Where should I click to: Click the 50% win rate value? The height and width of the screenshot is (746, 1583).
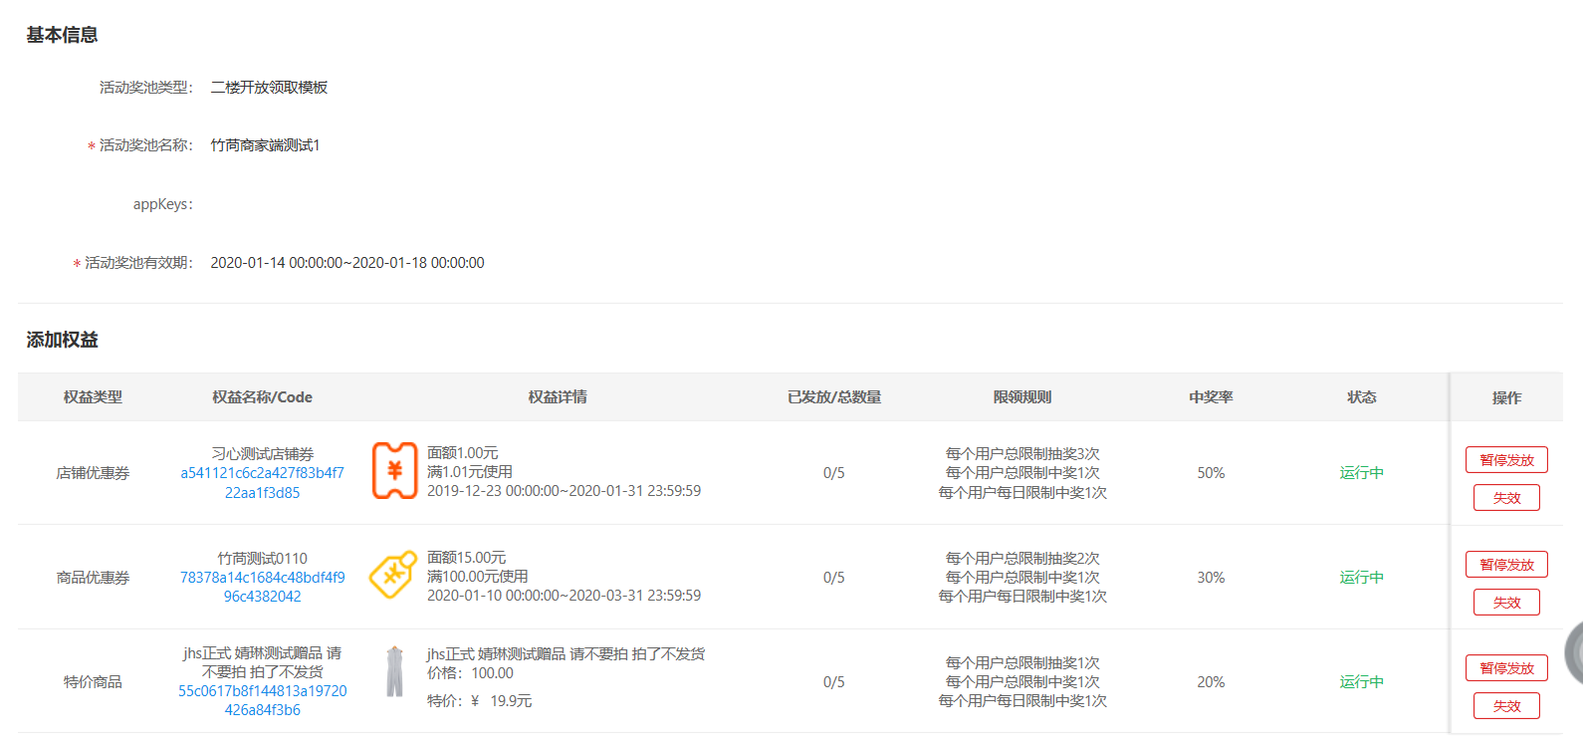click(x=1211, y=473)
